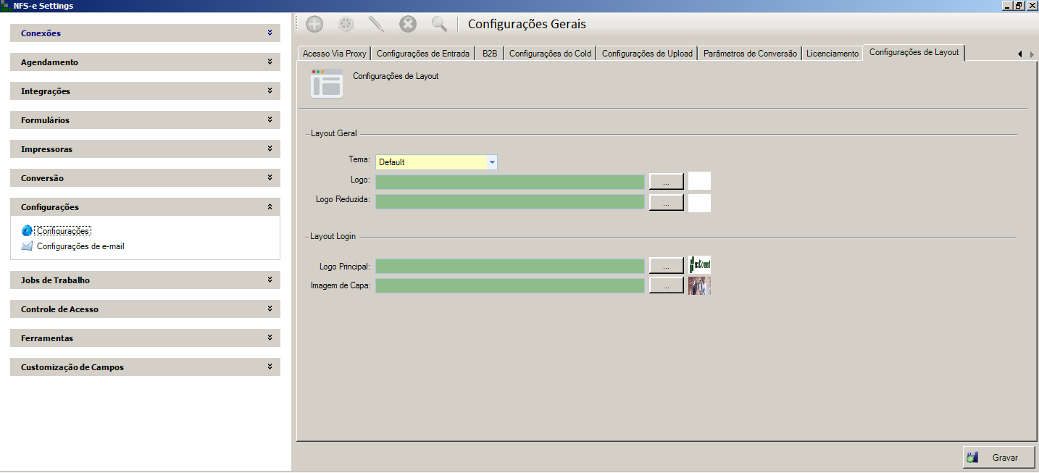Click the Configurações globe icon in sidebar
This screenshot has height=473, width=1039.
(28, 231)
